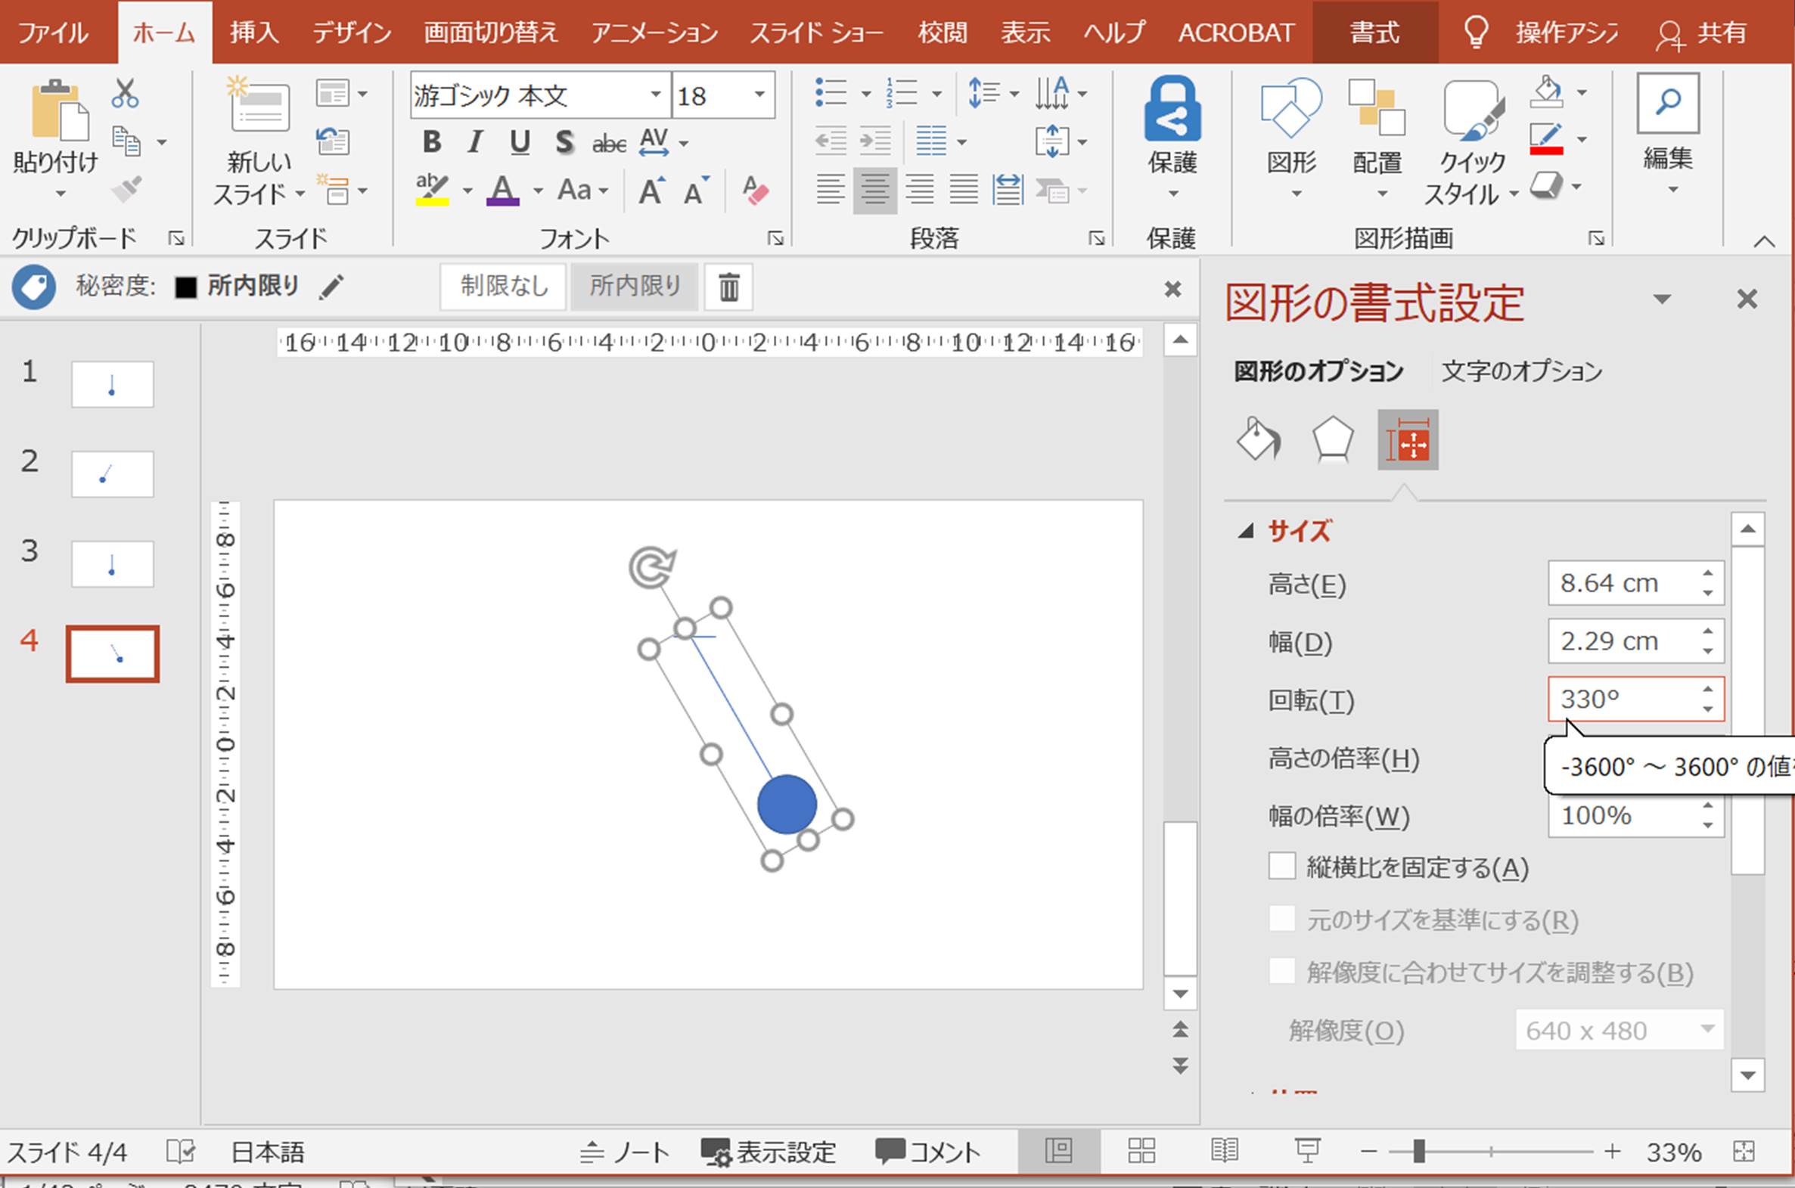Open the 挿入 ribbon tab
The height and width of the screenshot is (1188, 1795).
tap(254, 33)
